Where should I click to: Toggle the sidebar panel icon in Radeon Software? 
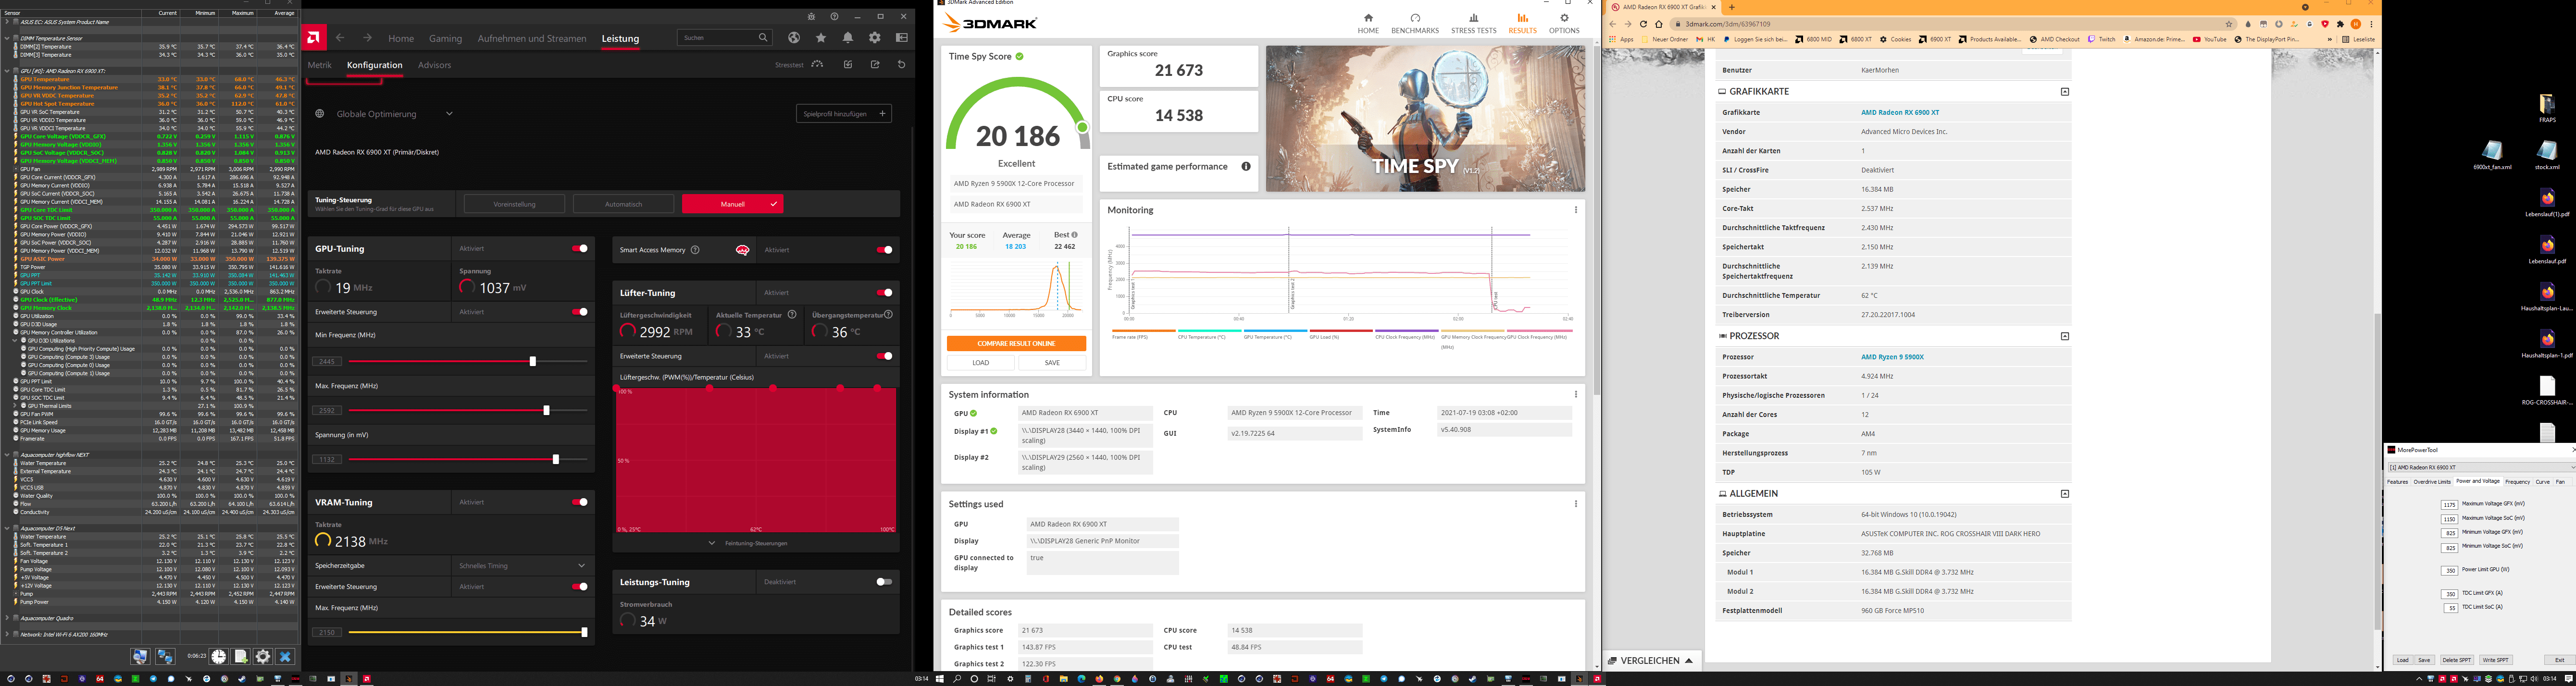pos(902,38)
